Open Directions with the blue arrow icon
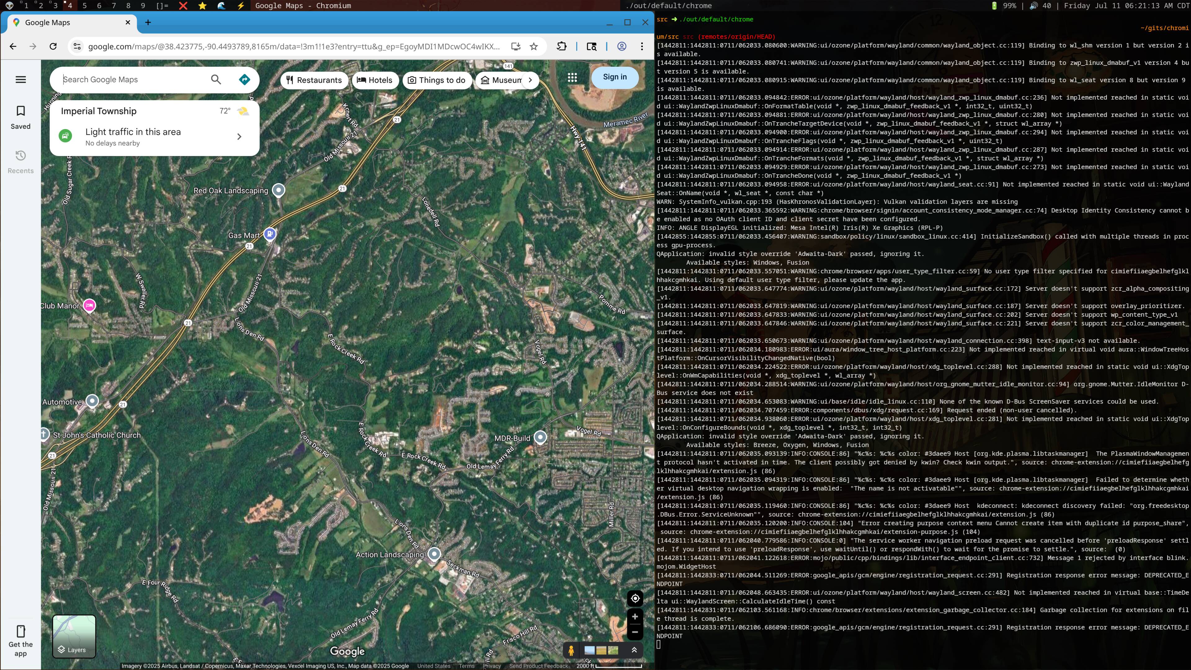The height and width of the screenshot is (670, 1191). [x=245, y=79]
